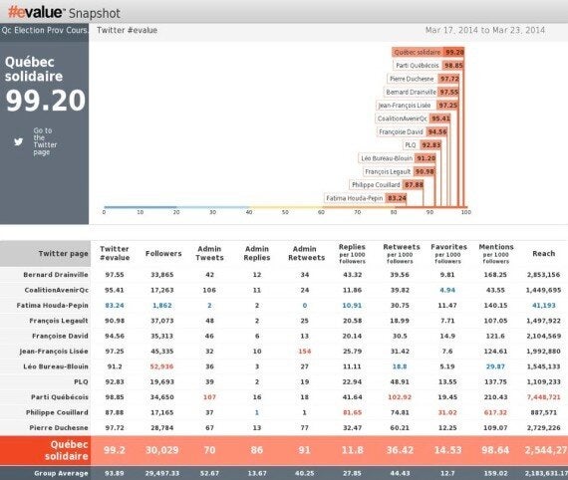Sort by Twitter page column header
The width and height of the screenshot is (568, 480).
tap(64, 253)
